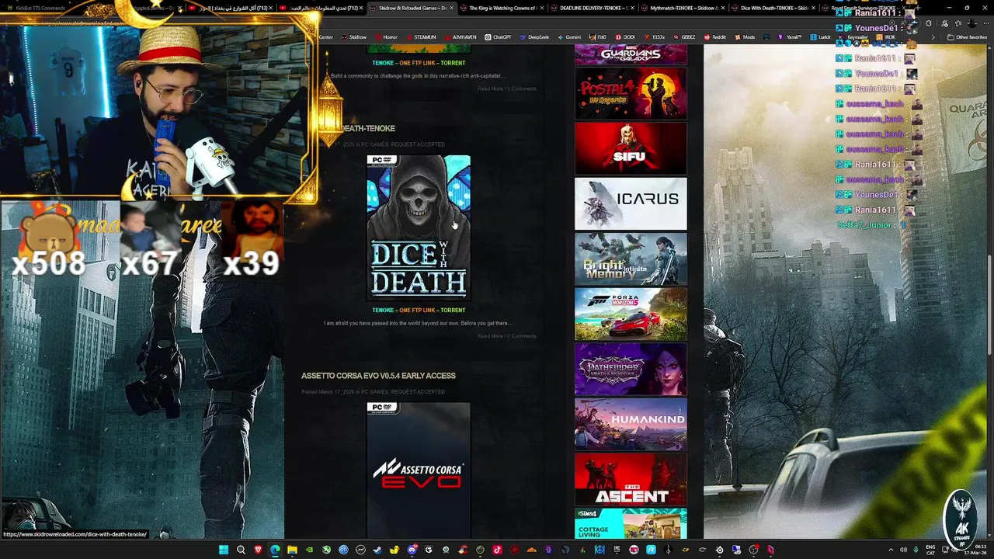994x559 pixels.
Task: Open the Horror bookmark
Action: pyautogui.click(x=386, y=36)
